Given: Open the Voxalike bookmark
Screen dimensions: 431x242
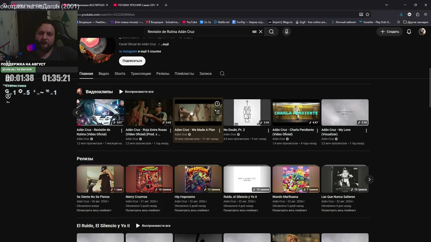Looking at the screenshot, I should tap(375, 22).
